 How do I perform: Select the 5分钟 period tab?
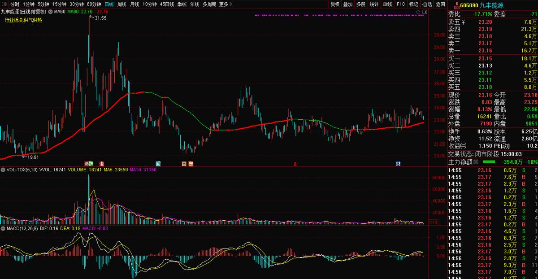tap(43, 4)
